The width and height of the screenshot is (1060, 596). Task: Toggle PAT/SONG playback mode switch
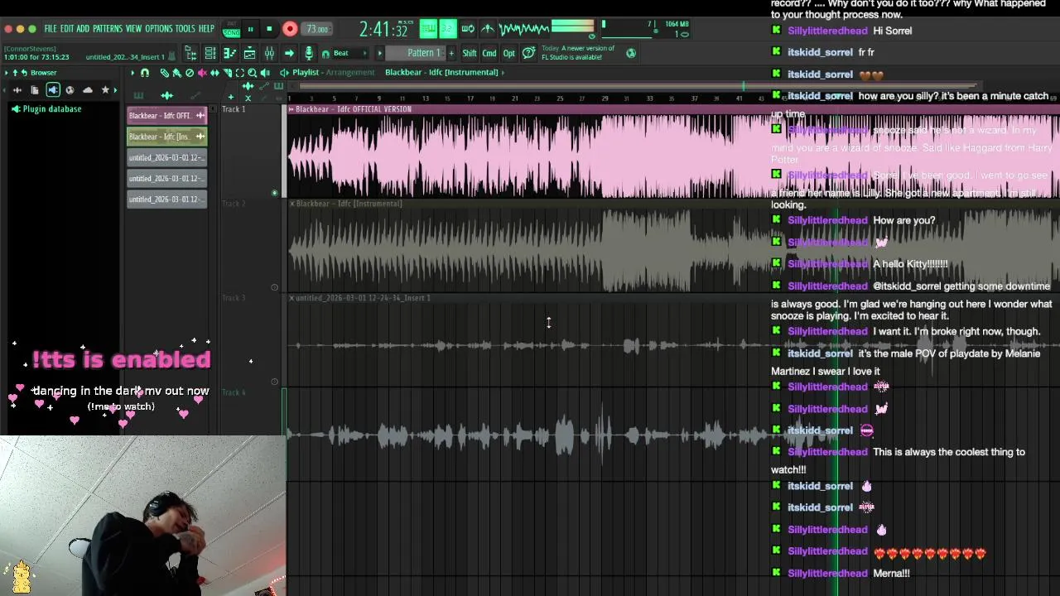coord(231,29)
